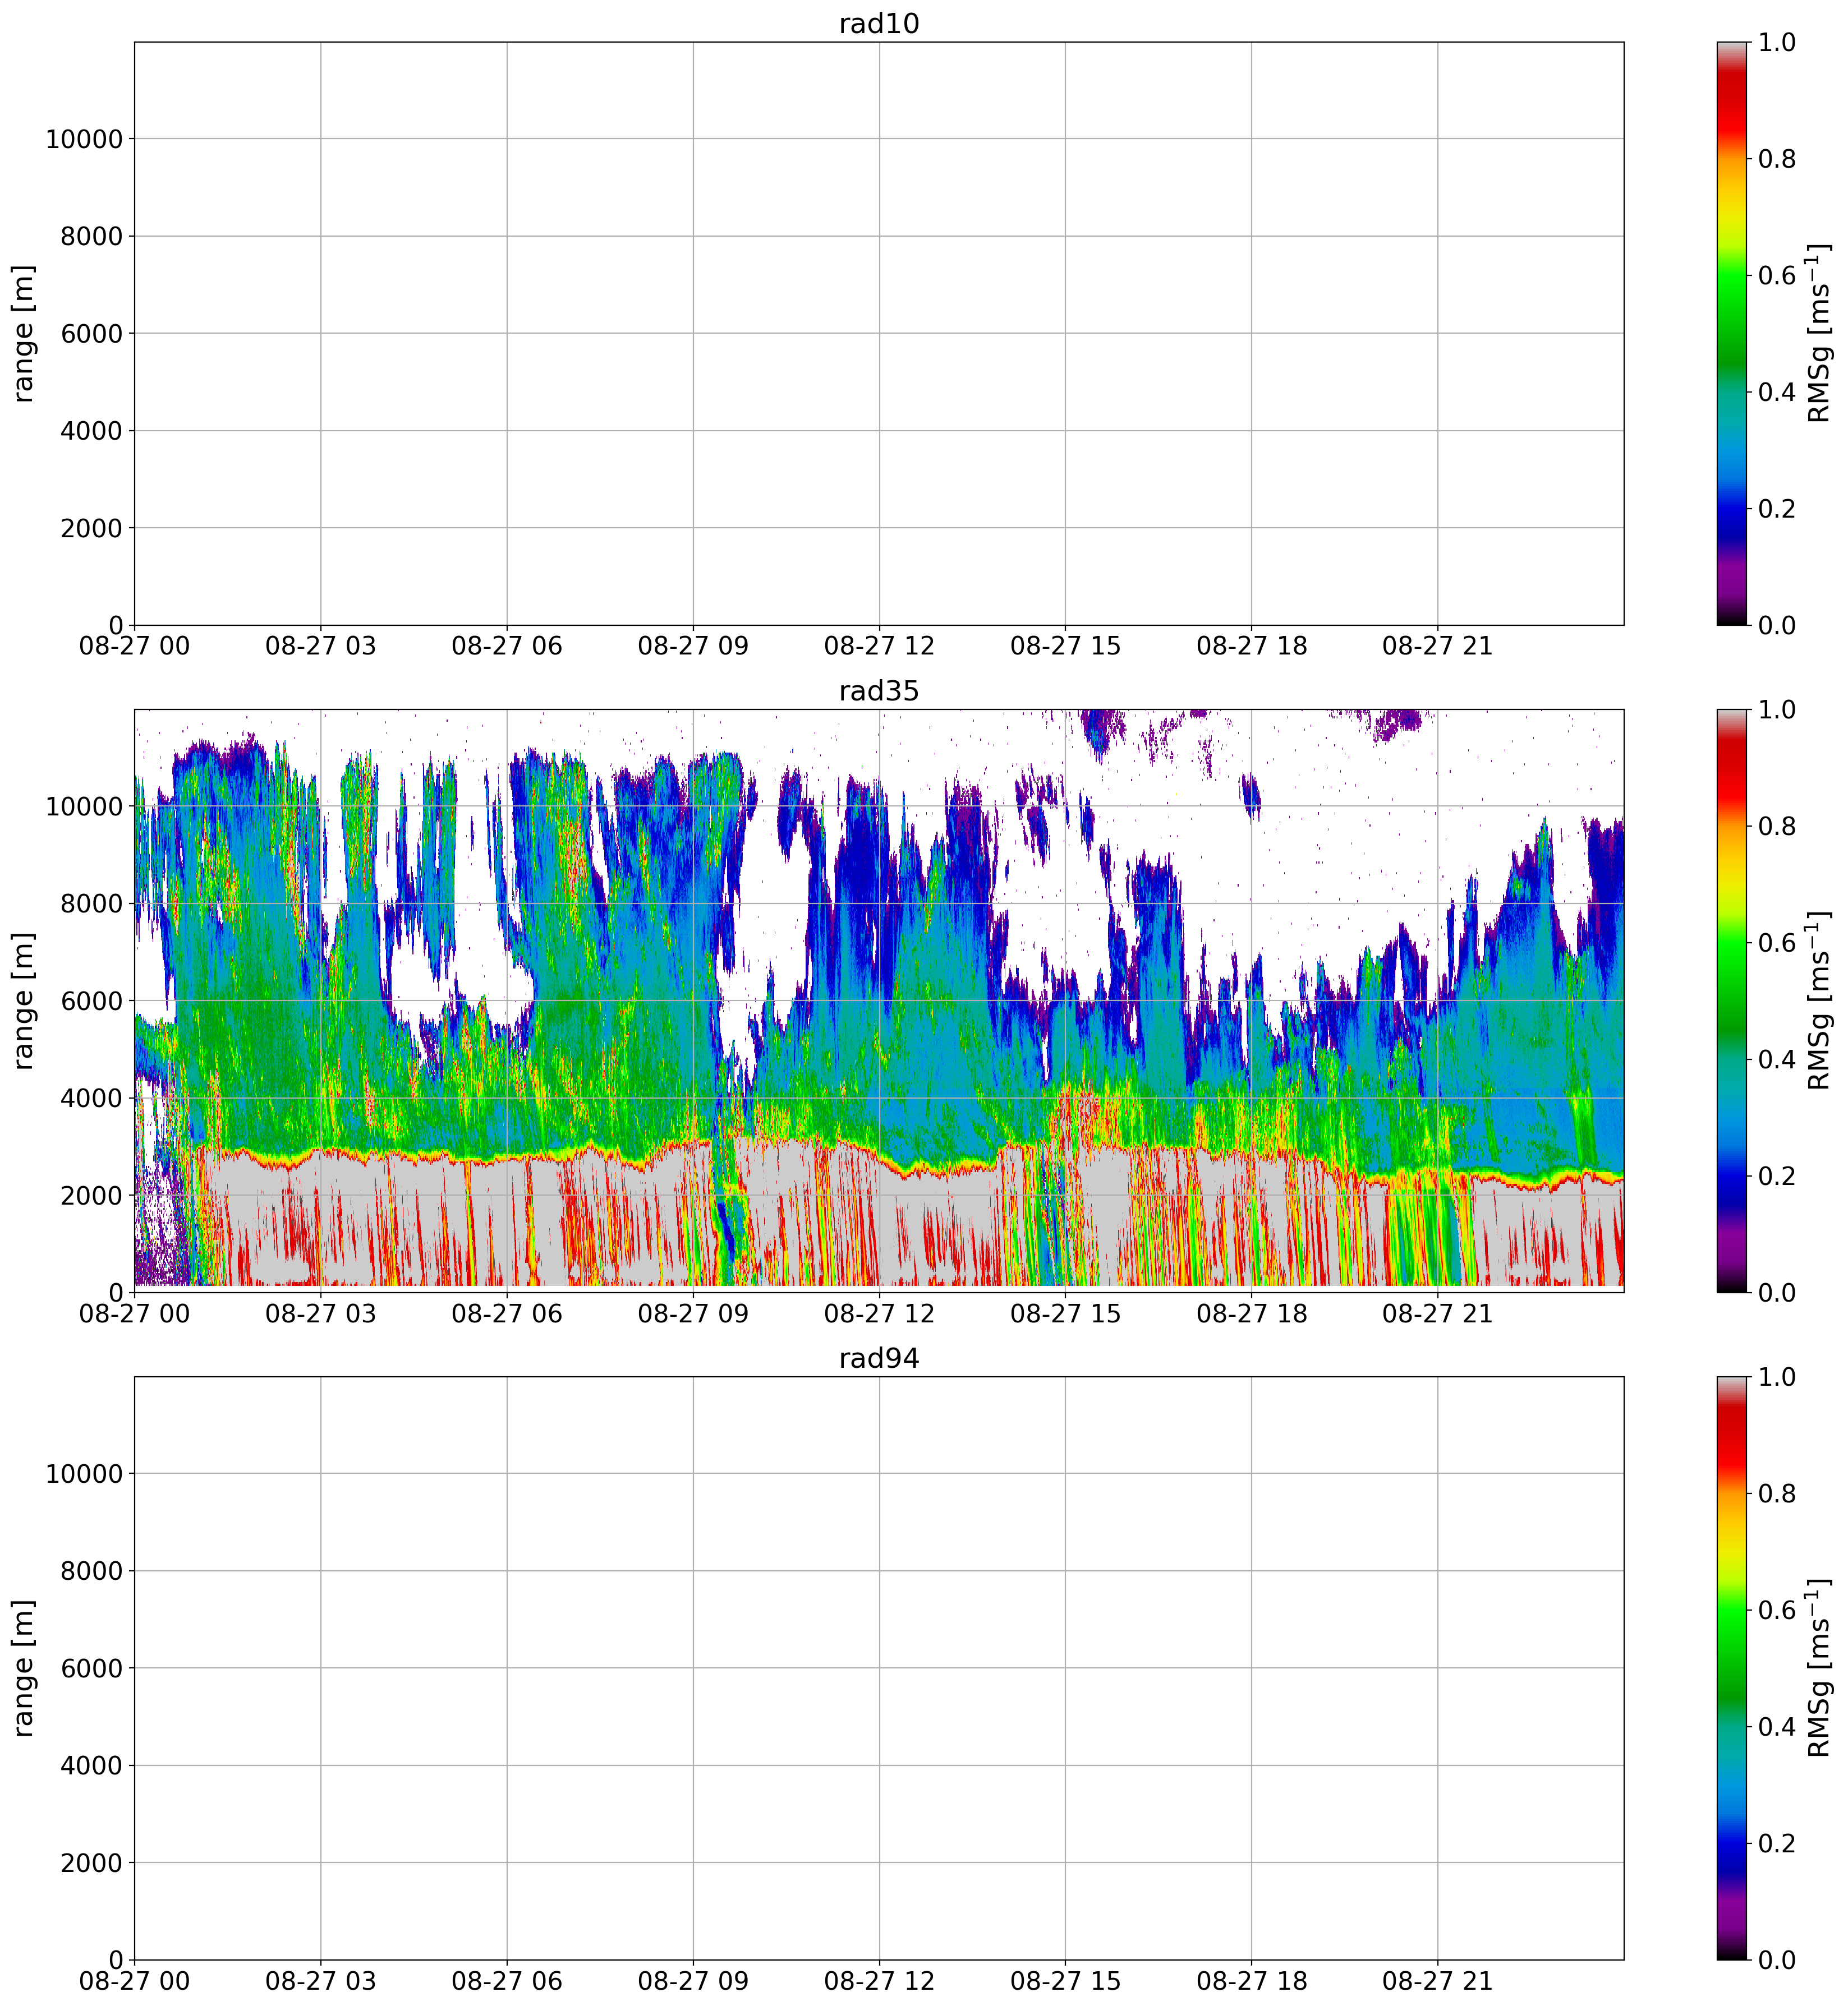
Task: Click the range [m] axis label of rad35
Action: click(x=24, y=1000)
